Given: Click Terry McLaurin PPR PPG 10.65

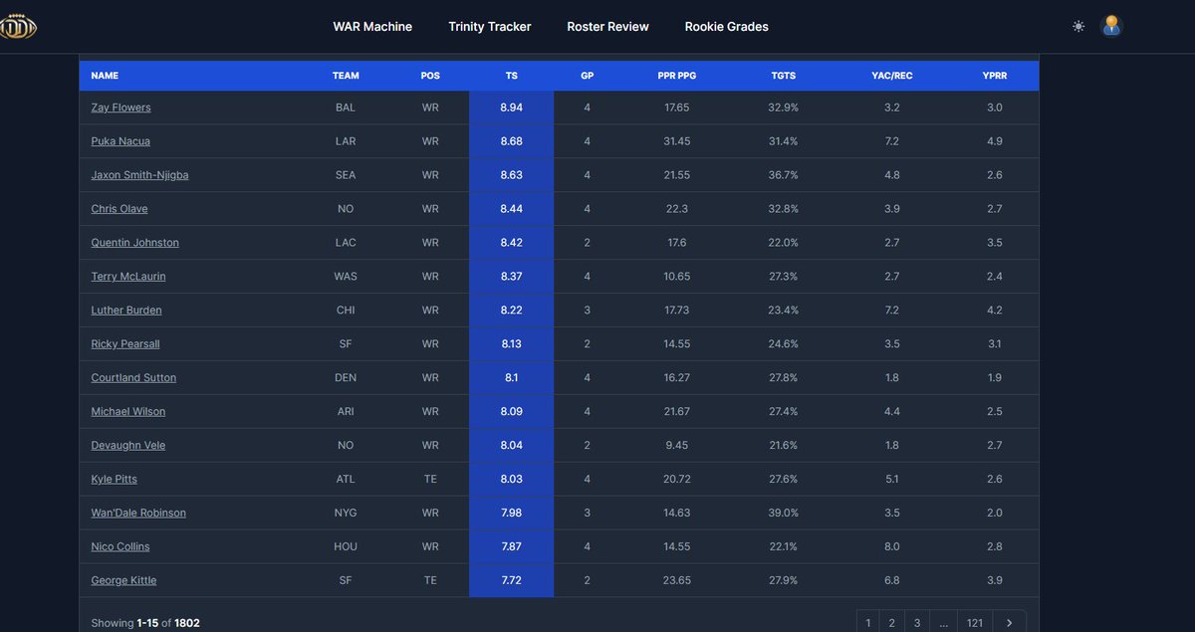Looking at the screenshot, I should click(675, 277).
